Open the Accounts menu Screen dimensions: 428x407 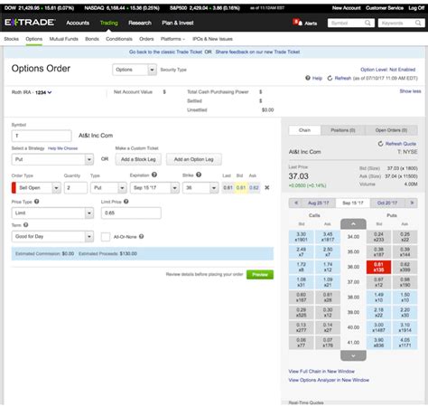pyautogui.click(x=78, y=23)
